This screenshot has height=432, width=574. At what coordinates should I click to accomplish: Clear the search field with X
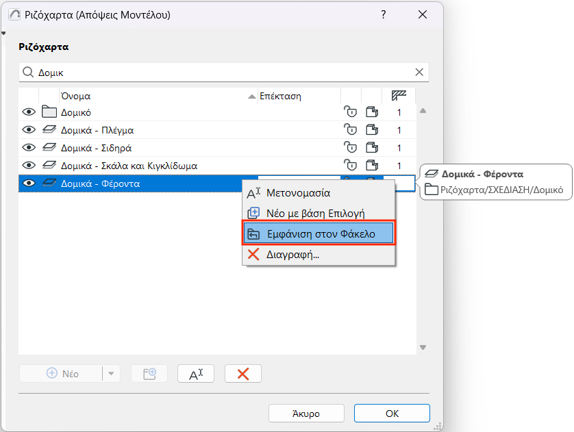click(419, 72)
